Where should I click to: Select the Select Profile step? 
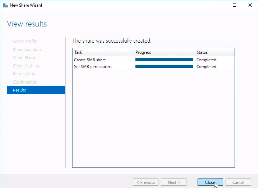[x=25, y=41]
